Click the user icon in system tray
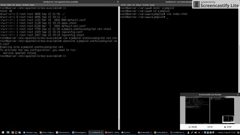 pos(188,132)
